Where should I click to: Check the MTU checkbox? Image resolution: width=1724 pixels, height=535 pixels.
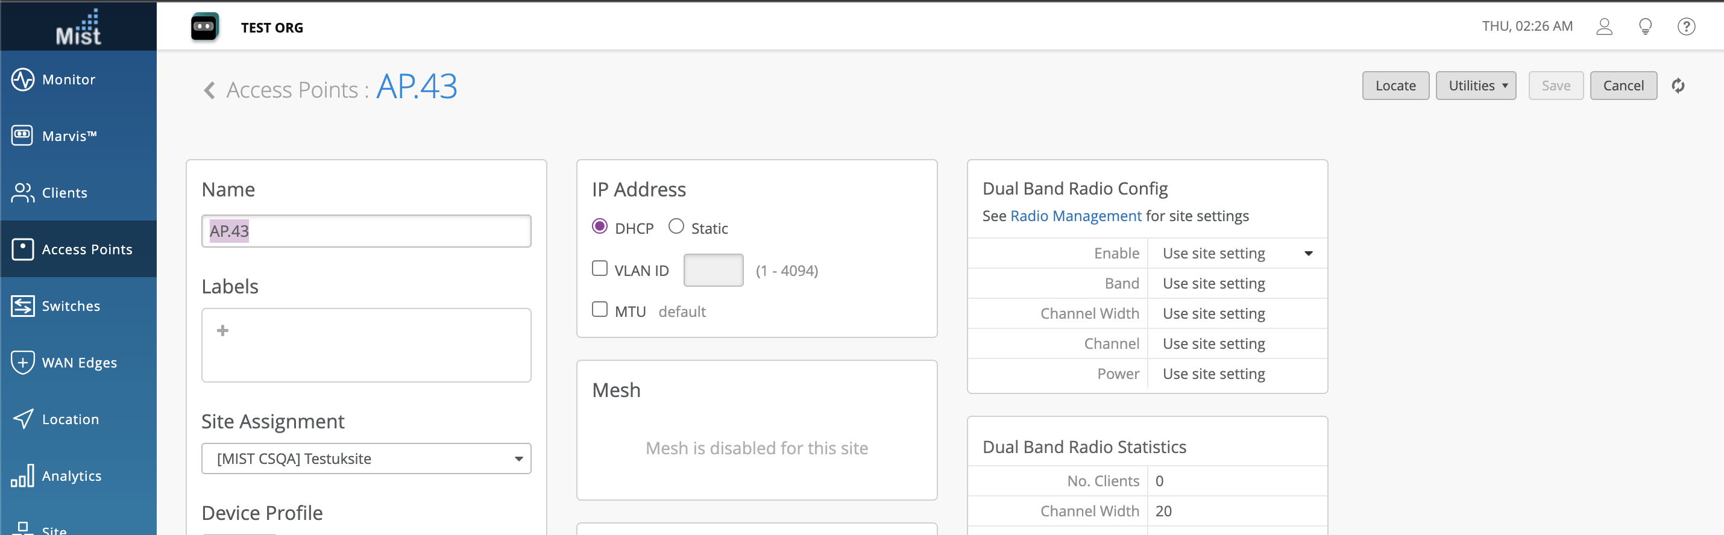600,310
